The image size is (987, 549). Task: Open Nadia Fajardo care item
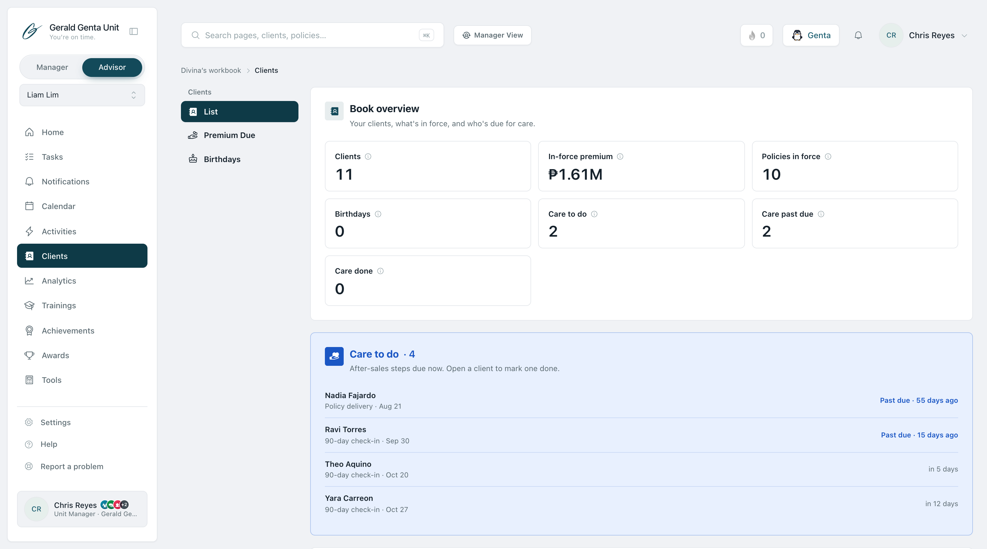[x=641, y=400]
